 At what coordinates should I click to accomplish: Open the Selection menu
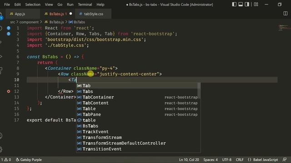click(33, 5)
